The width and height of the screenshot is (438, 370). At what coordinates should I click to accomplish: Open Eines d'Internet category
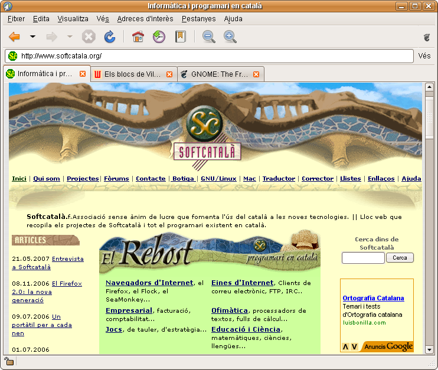pyautogui.click(x=243, y=283)
